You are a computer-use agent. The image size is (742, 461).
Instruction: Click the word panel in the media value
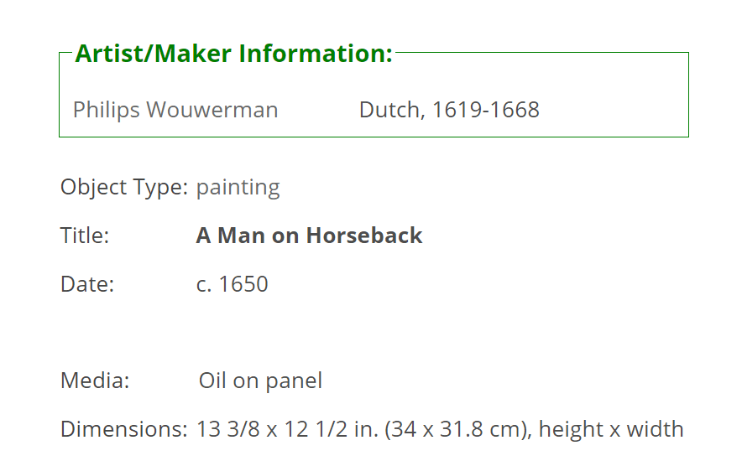point(294,381)
